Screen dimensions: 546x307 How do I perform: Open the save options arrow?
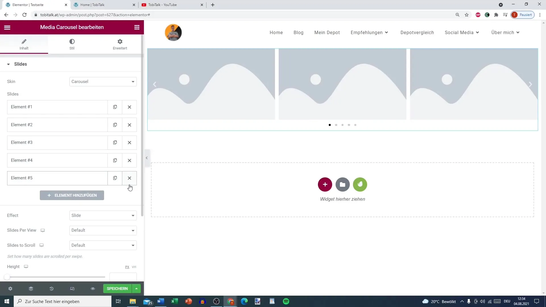pos(136,289)
